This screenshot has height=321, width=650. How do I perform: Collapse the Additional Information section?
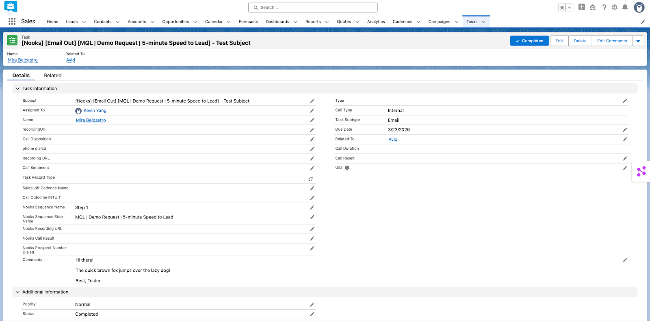pyautogui.click(x=17, y=292)
